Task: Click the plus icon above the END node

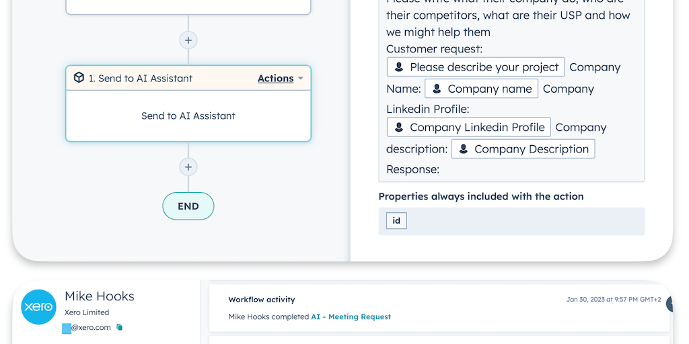Action: 188,167
